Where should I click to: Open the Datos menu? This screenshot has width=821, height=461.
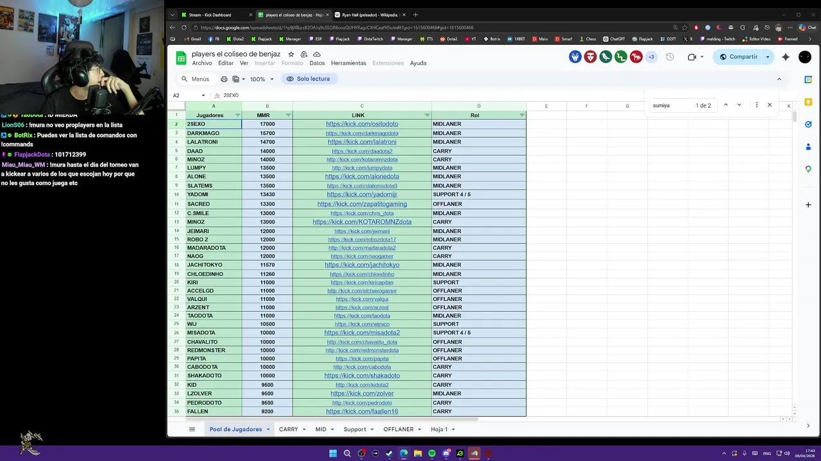[x=317, y=63]
